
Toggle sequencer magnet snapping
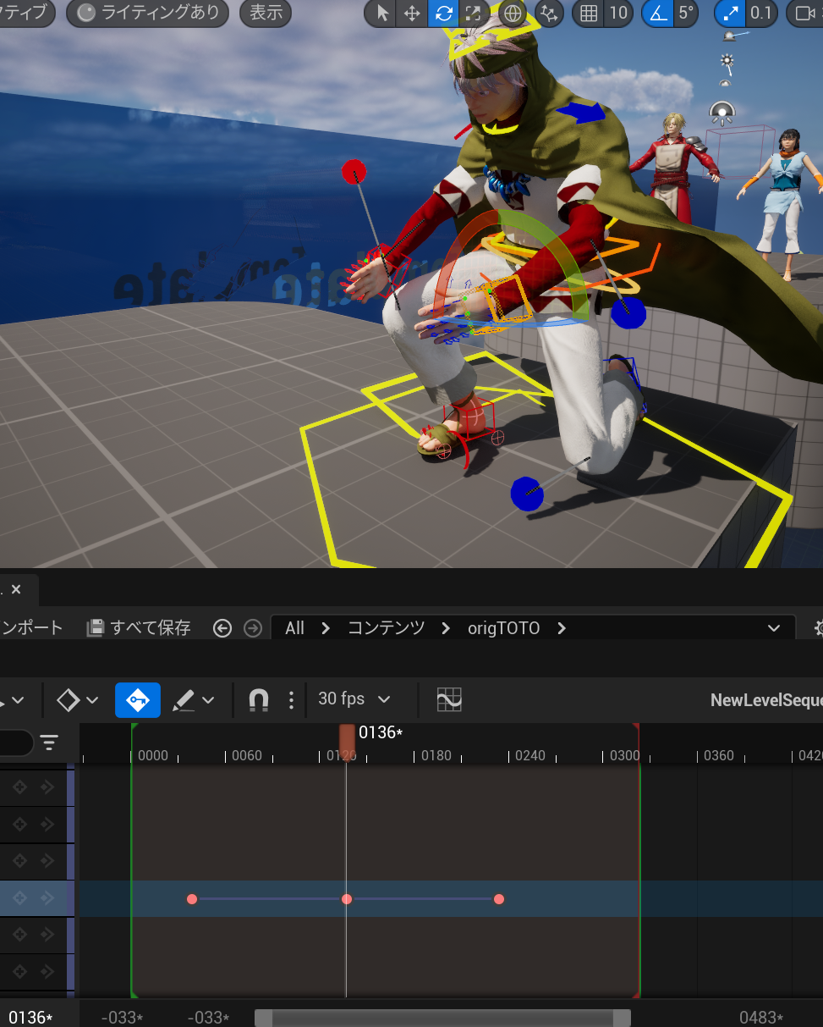(x=259, y=699)
